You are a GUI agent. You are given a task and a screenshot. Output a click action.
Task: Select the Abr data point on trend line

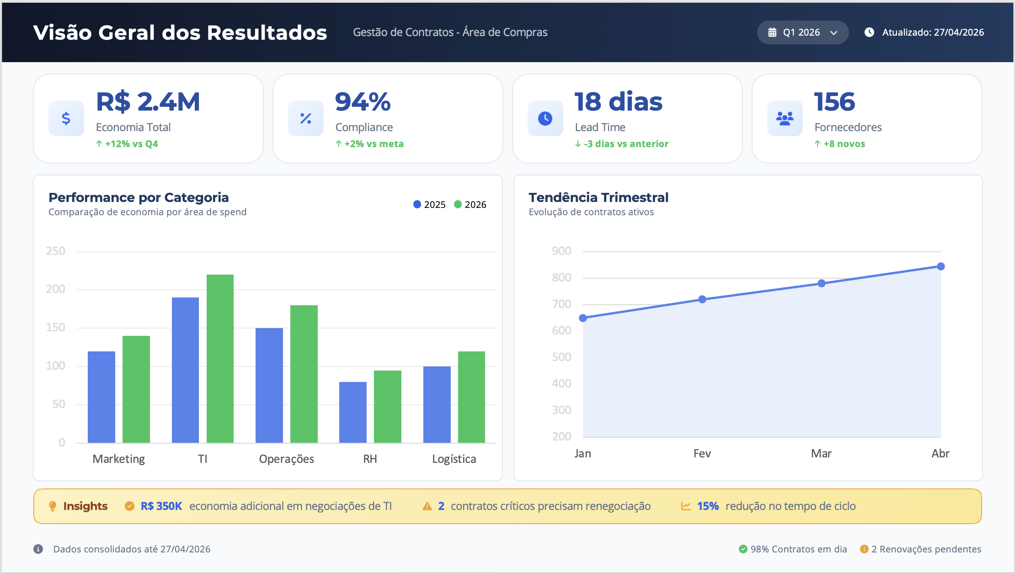coord(941,266)
